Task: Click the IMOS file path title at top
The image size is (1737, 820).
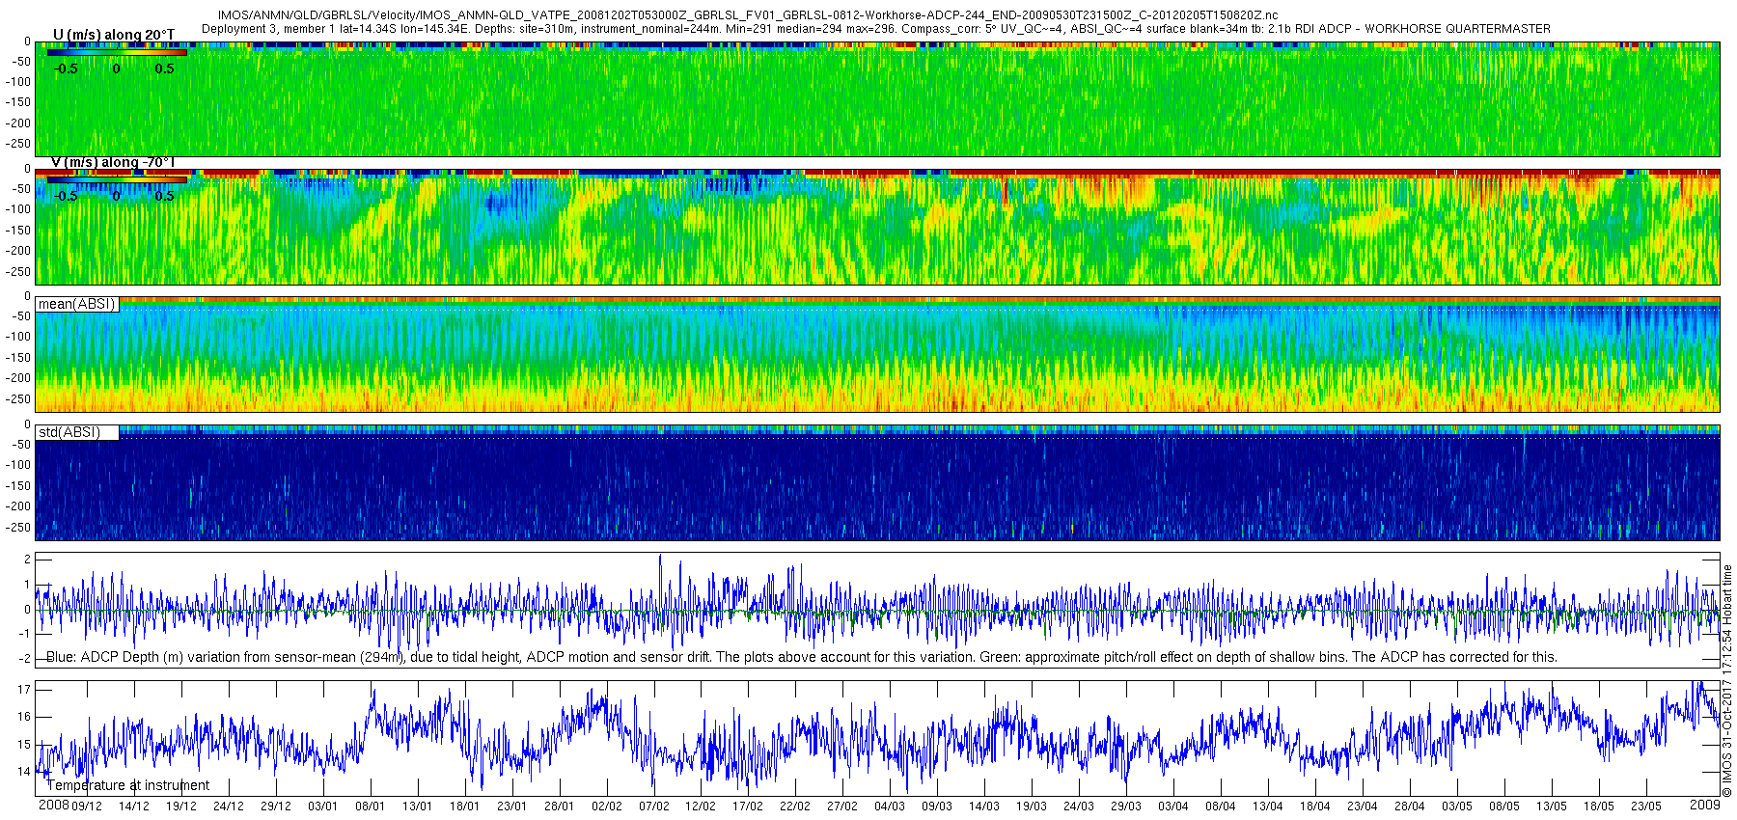Action: click(x=748, y=15)
